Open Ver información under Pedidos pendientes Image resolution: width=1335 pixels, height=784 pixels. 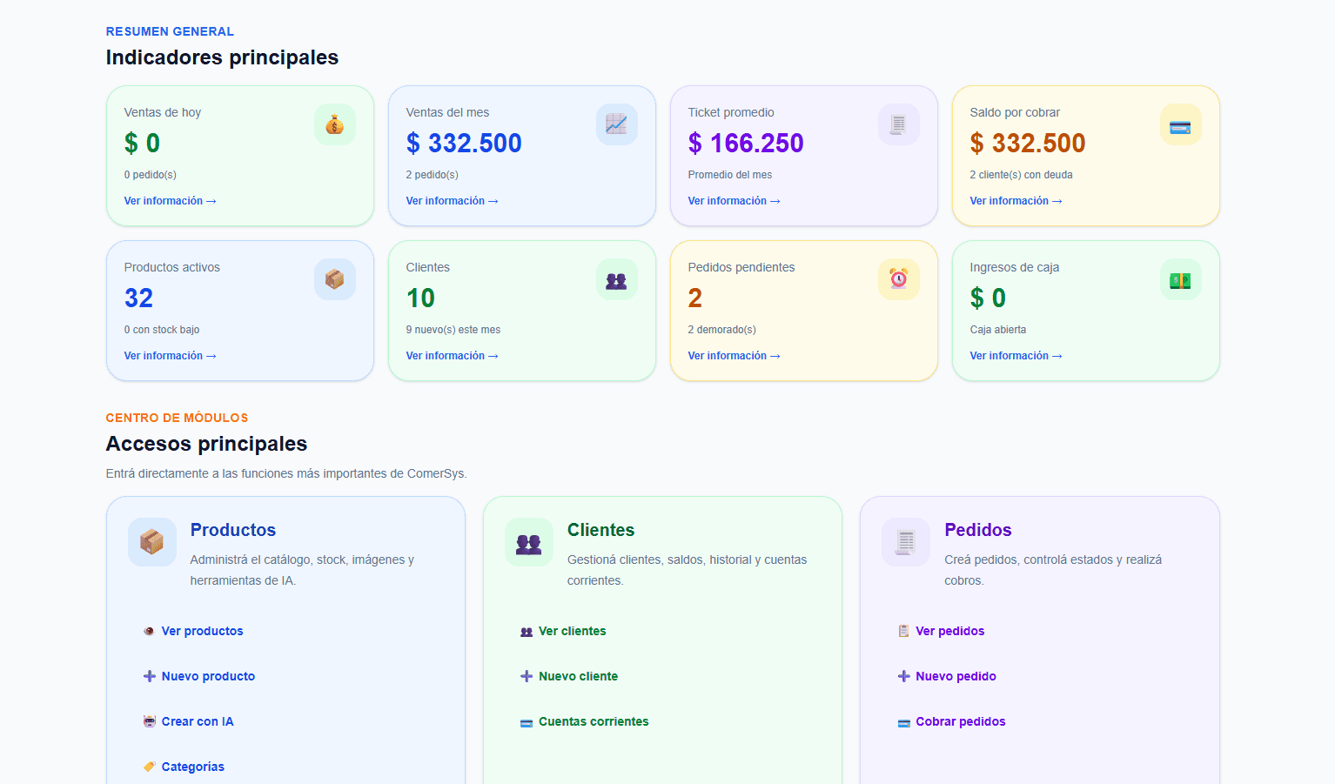click(734, 356)
